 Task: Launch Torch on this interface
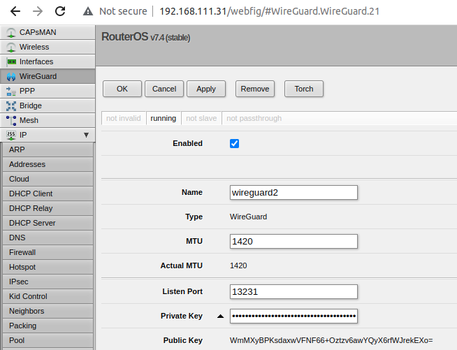click(304, 89)
